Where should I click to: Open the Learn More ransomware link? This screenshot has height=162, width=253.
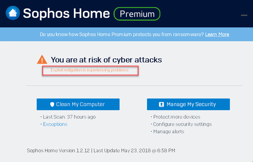217,34
